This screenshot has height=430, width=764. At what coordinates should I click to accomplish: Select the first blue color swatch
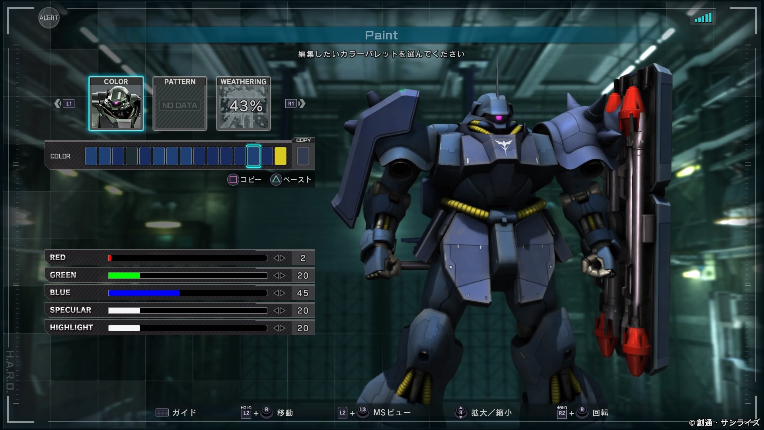pyautogui.click(x=91, y=156)
